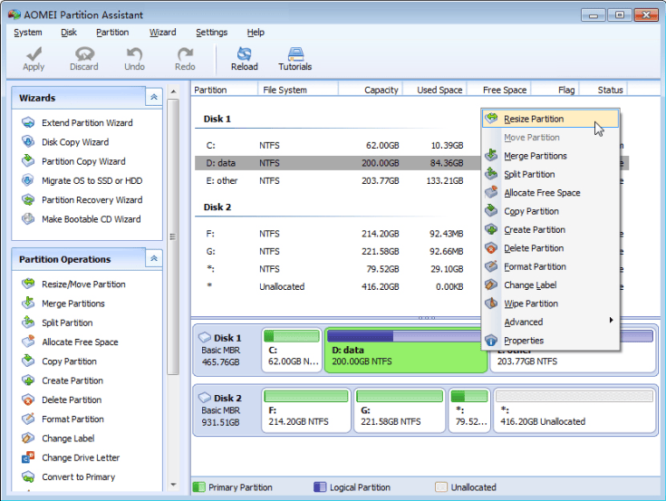Click the Partition column header
Viewport: 666px width, 501px height.
click(x=225, y=90)
